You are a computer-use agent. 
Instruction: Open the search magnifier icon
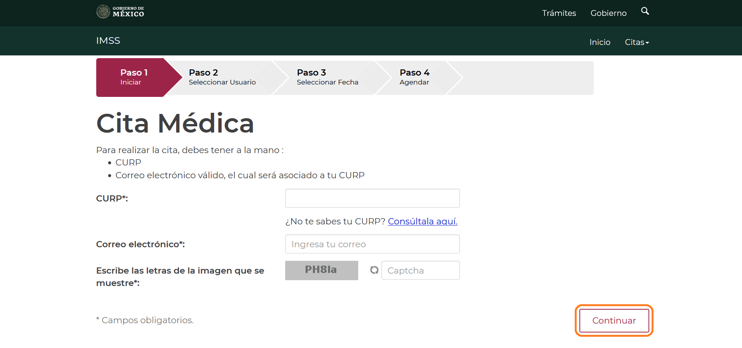tap(645, 11)
